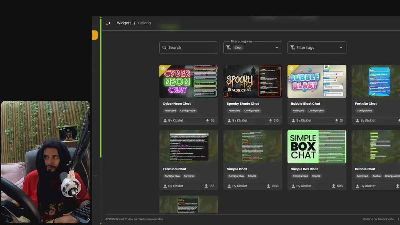This screenshot has width=400, height=225.
Task: Open the Bubble Blast Chat thumbnail
Action: (317, 81)
